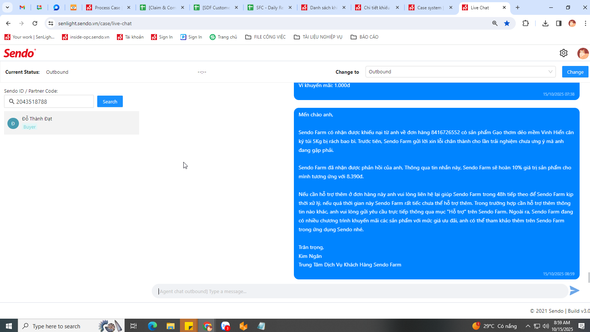Open inside-opc.sendo.vn bookmark
This screenshot has height=332, width=590.
(x=86, y=37)
